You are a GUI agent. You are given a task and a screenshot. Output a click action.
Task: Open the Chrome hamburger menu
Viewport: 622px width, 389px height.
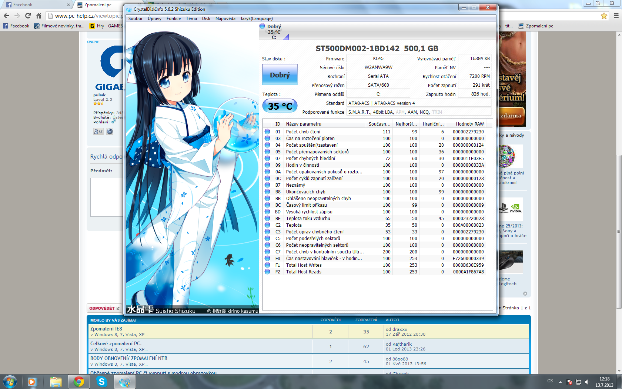pyautogui.click(x=616, y=16)
